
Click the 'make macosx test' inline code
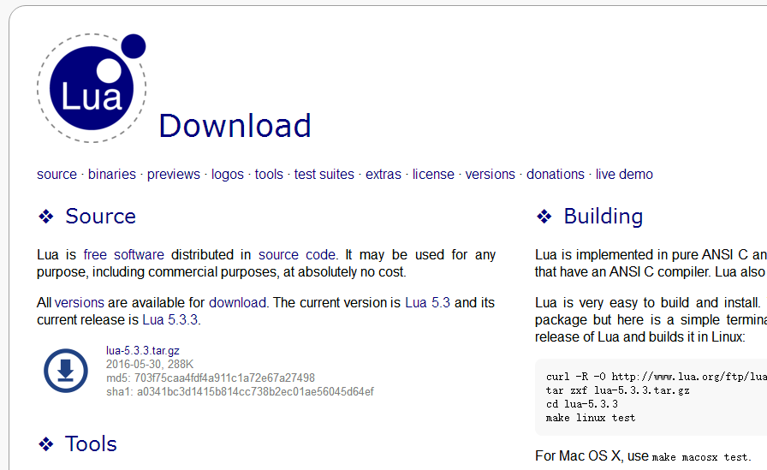click(700, 457)
